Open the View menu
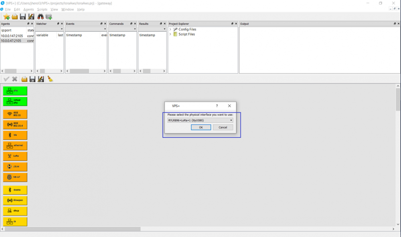401x237 pixels. (54, 10)
